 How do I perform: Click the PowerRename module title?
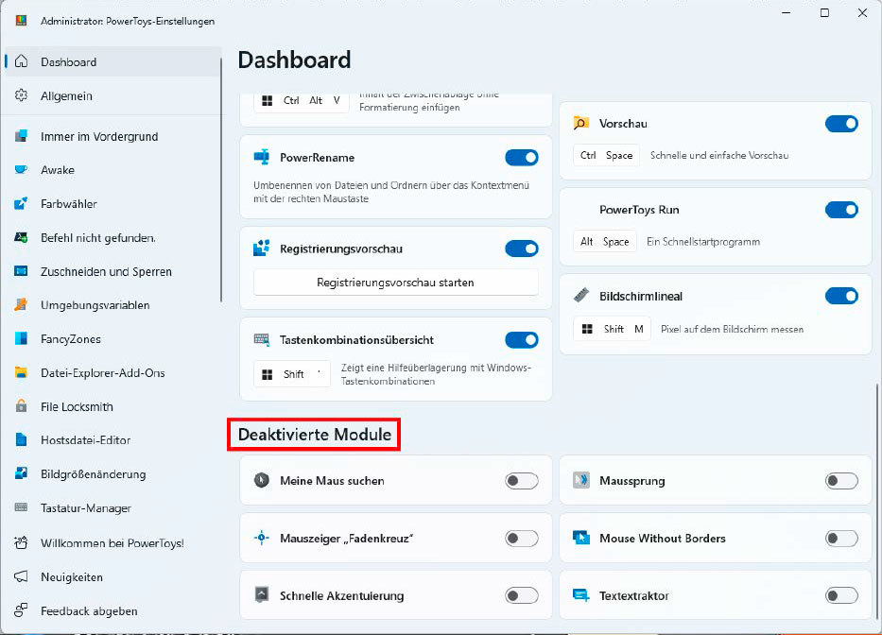point(318,158)
